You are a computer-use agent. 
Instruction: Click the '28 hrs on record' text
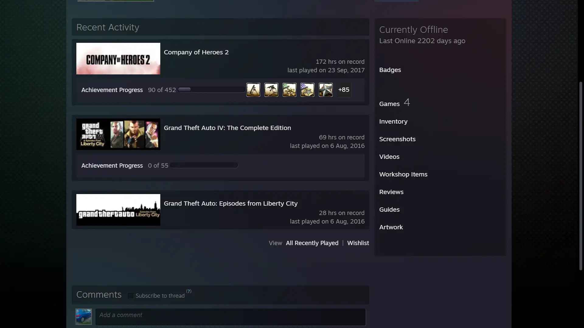[342, 213]
